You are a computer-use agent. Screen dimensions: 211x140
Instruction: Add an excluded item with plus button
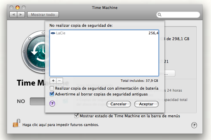click(53, 81)
